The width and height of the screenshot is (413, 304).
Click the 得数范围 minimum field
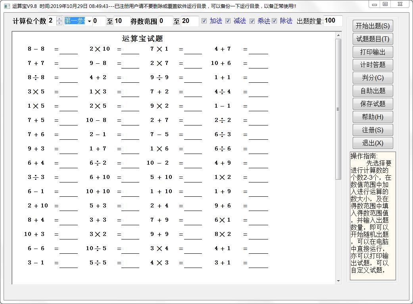[166, 21]
